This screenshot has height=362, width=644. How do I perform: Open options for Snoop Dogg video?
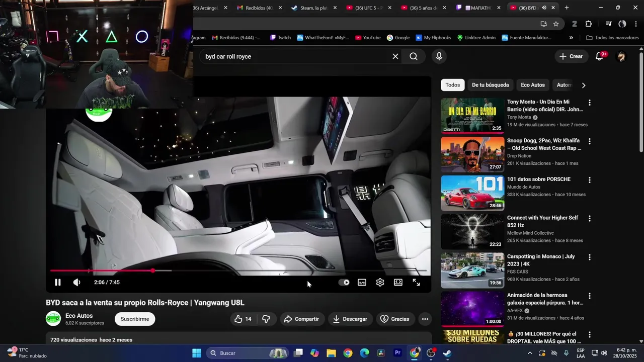(x=590, y=141)
